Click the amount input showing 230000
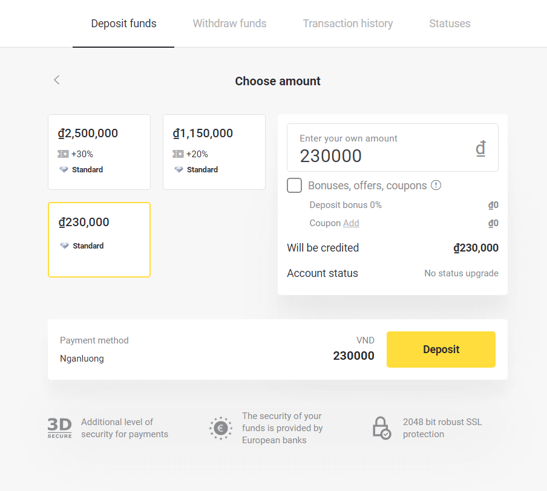 (x=363, y=156)
